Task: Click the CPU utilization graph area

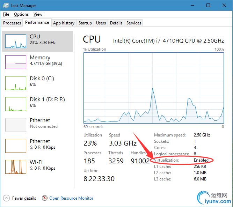Action: 154,88
